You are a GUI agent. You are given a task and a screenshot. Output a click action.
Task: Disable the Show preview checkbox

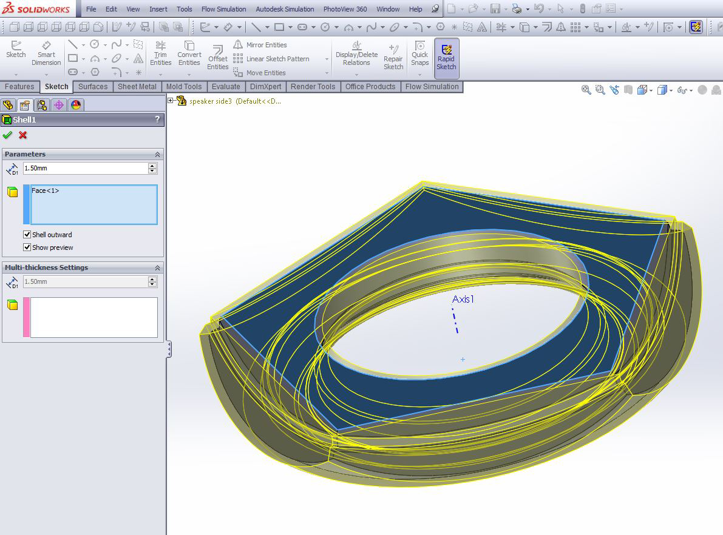[x=27, y=247]
